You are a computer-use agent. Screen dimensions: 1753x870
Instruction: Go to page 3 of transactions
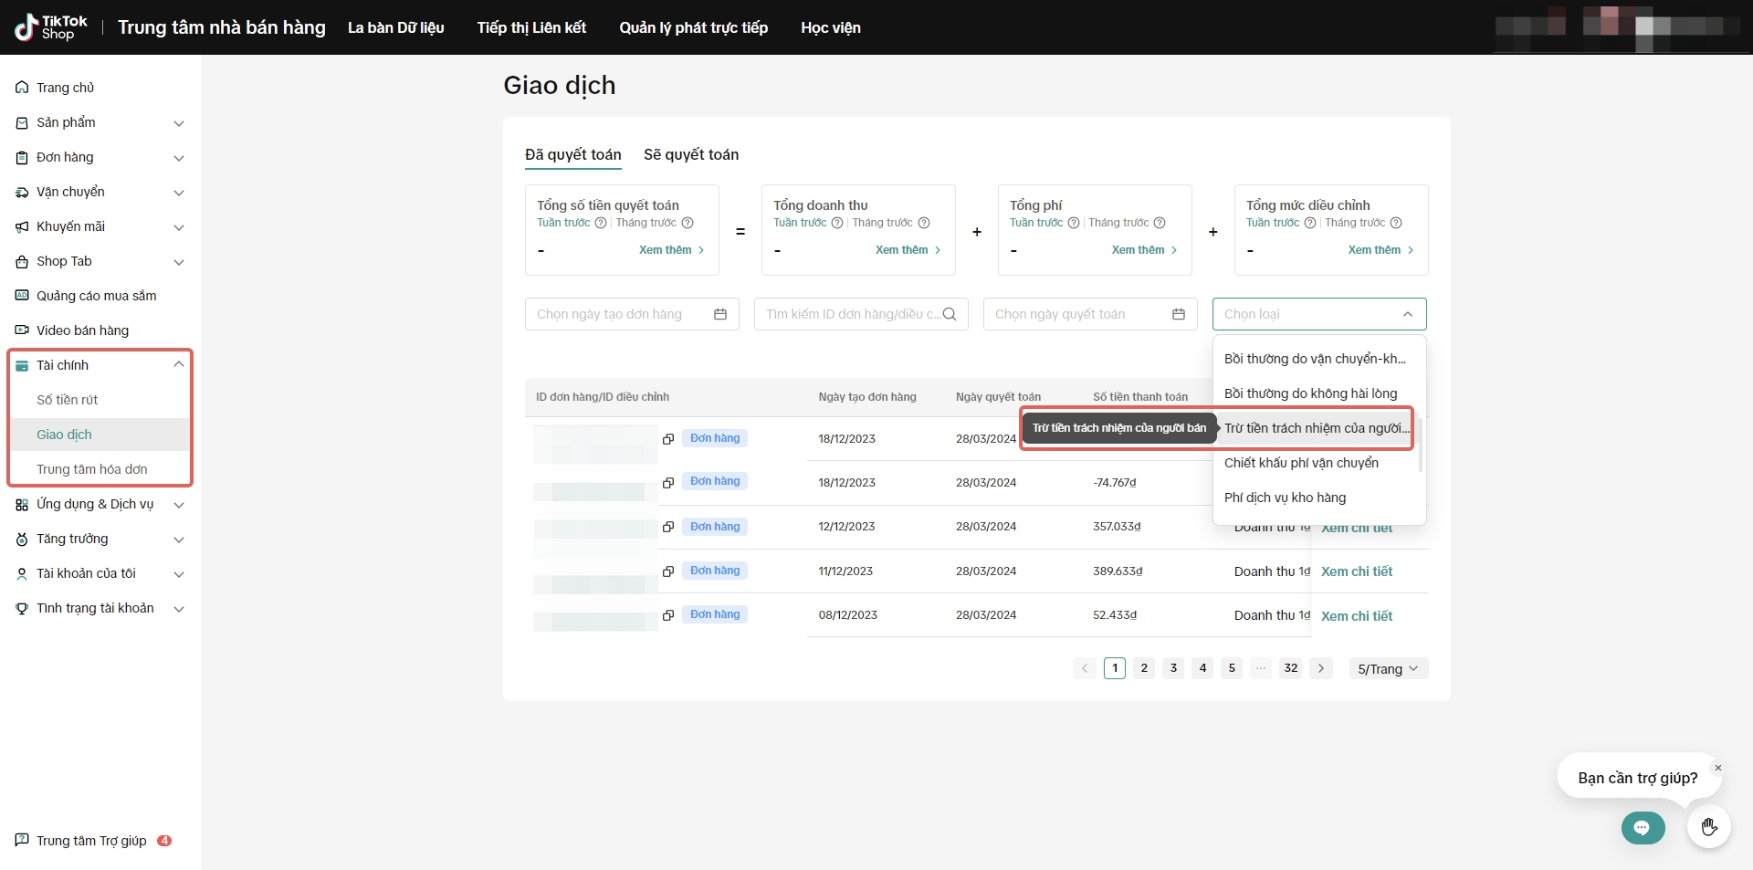pos(1173,668)
